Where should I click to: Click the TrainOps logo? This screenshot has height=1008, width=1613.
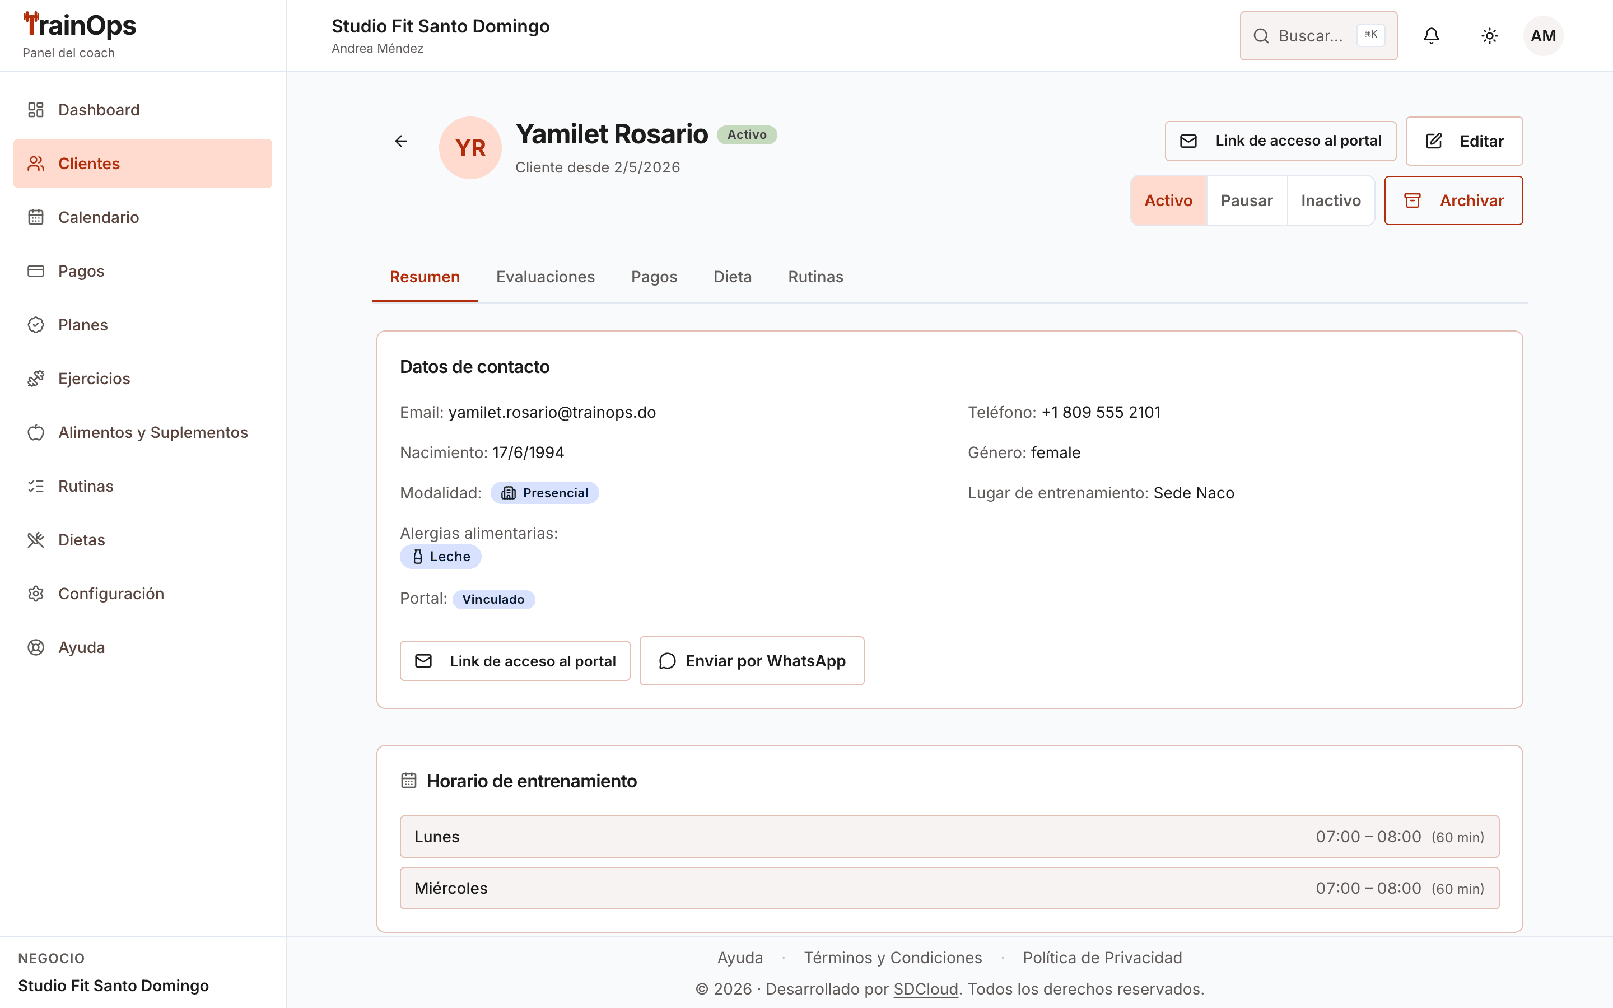point(80,25)
